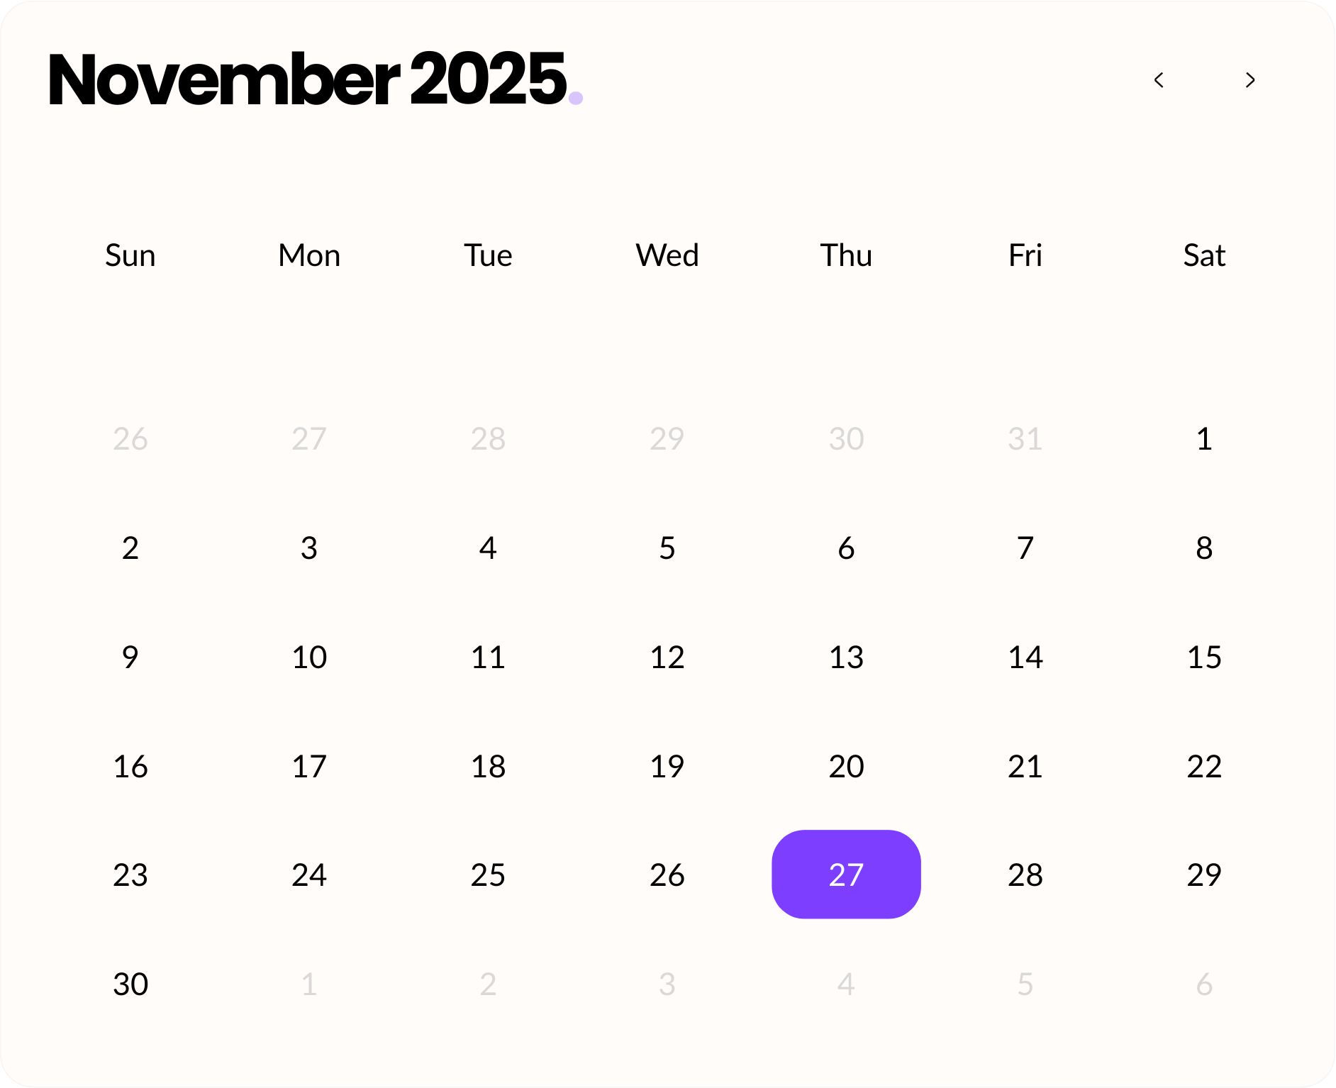Select Saturday November 1
The height and width of the screenshot is (1088, 1336).
pyautogui.click(x=1204, y=439)
